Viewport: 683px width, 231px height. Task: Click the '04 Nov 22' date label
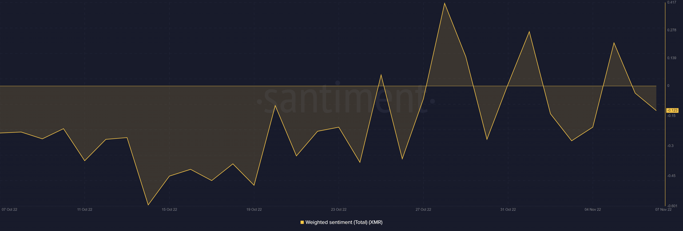point(593,209)
